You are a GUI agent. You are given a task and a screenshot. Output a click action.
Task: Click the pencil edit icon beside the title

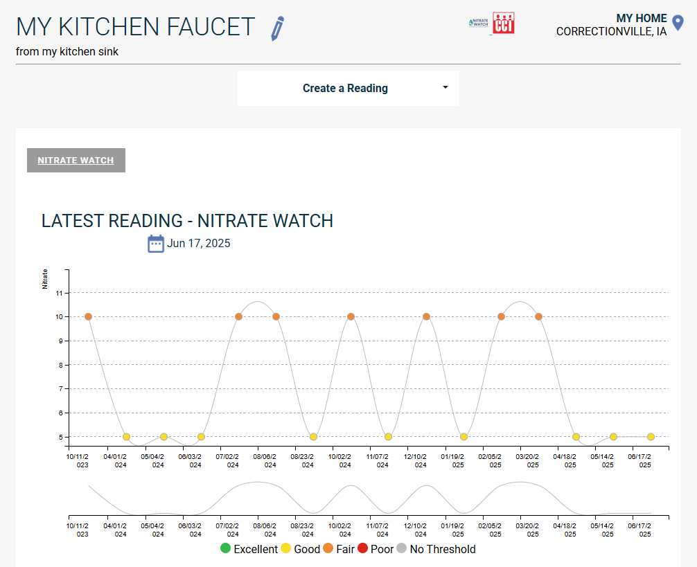278,28
